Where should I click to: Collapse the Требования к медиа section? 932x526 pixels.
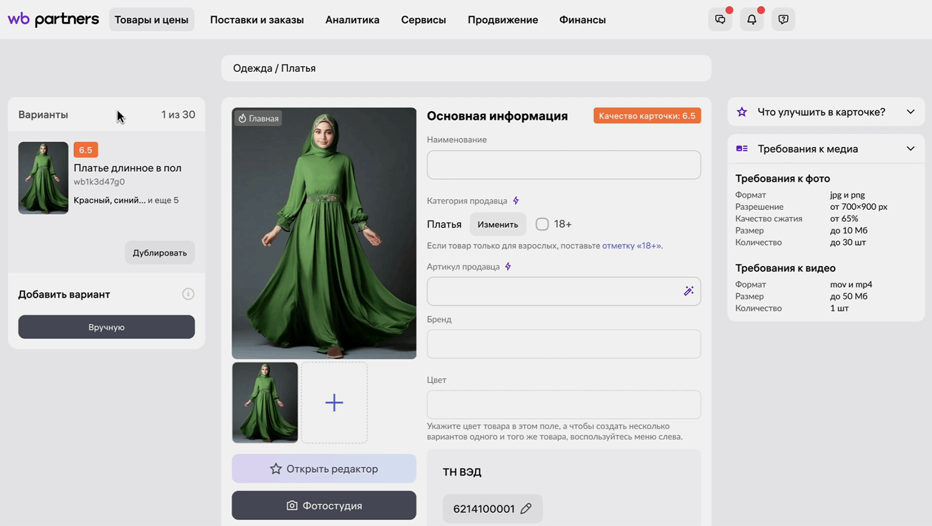[910, 149]
